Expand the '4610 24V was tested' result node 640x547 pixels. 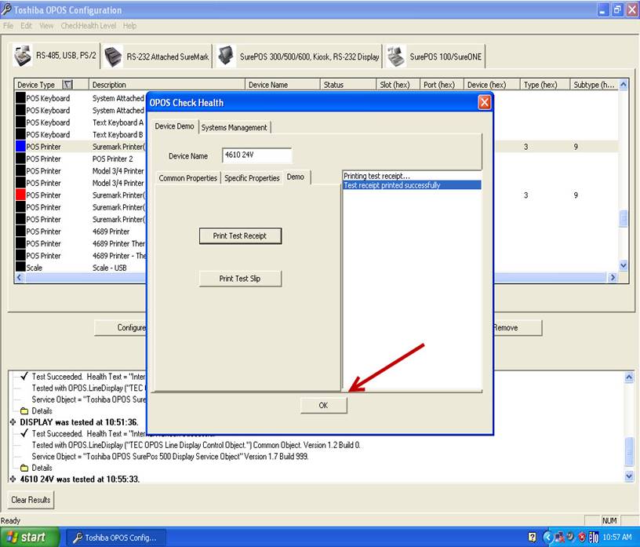click(13, 479)
